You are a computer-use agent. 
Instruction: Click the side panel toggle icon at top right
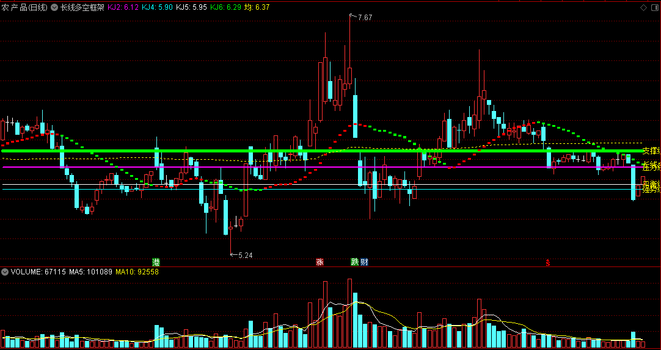[x=654, y=7]
